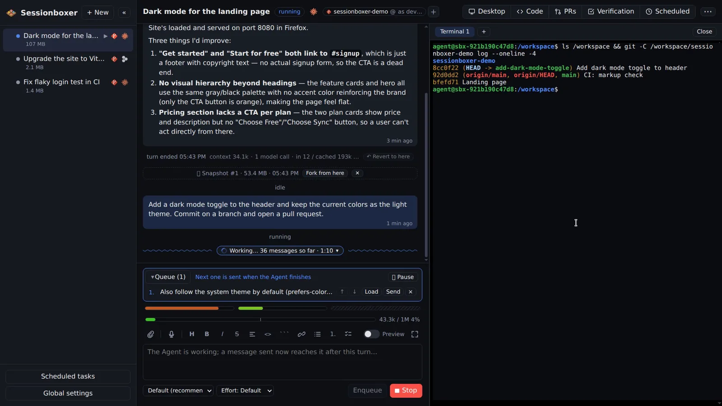Open the sessionboxer-demo workspace selector

(374, 12)
